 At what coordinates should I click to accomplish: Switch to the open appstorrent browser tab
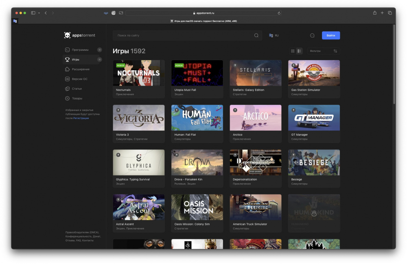click(x=15, y=21)
